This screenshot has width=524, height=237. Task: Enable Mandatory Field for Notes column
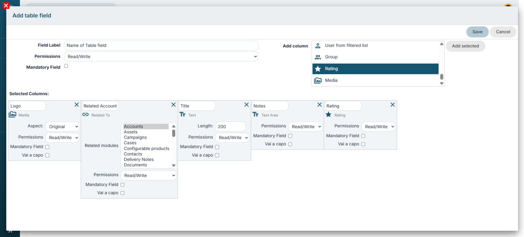pos(290,136)
